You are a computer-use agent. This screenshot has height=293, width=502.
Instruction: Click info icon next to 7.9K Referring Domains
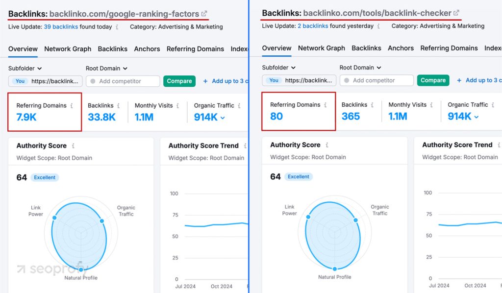click(x=72, y=106)
